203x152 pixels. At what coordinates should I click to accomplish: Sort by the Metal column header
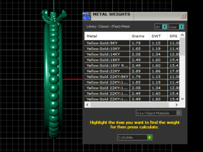(x=107, y=36)
